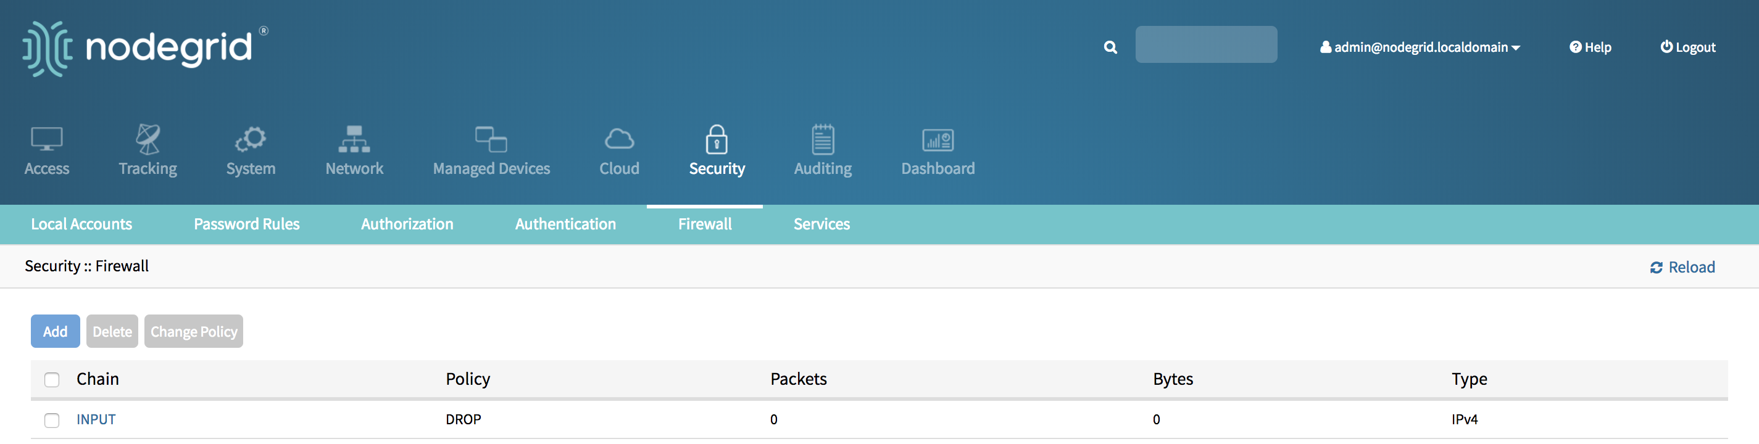Open the INPUT chain link
Image resolution: width=1759 pixels, height=444 pixels.
96,419
